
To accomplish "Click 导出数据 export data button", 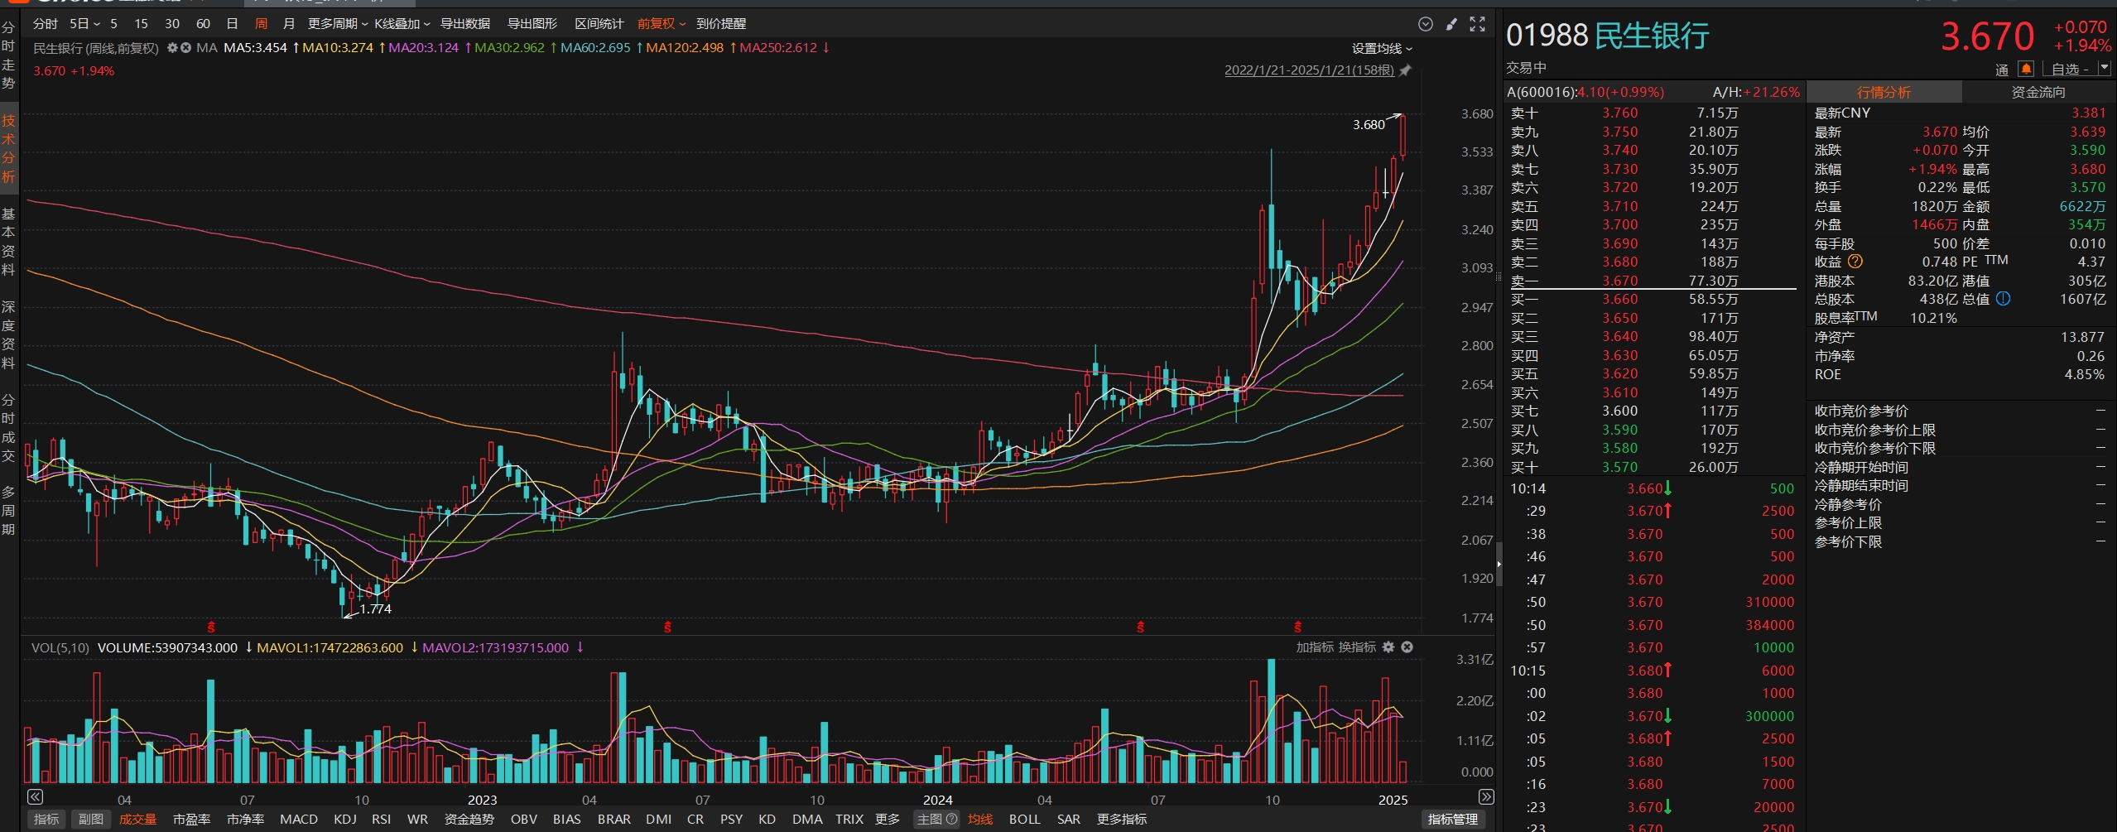I will point(465,24).
